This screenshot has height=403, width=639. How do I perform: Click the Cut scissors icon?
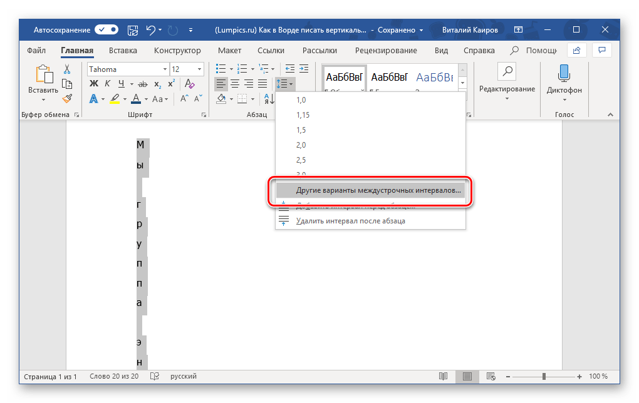pyautogui.click(x=67, y=69)
